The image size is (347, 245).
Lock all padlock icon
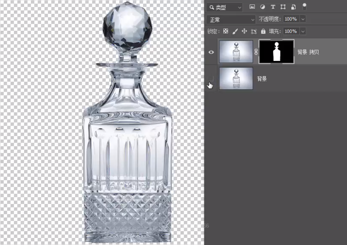coord(263,31)
